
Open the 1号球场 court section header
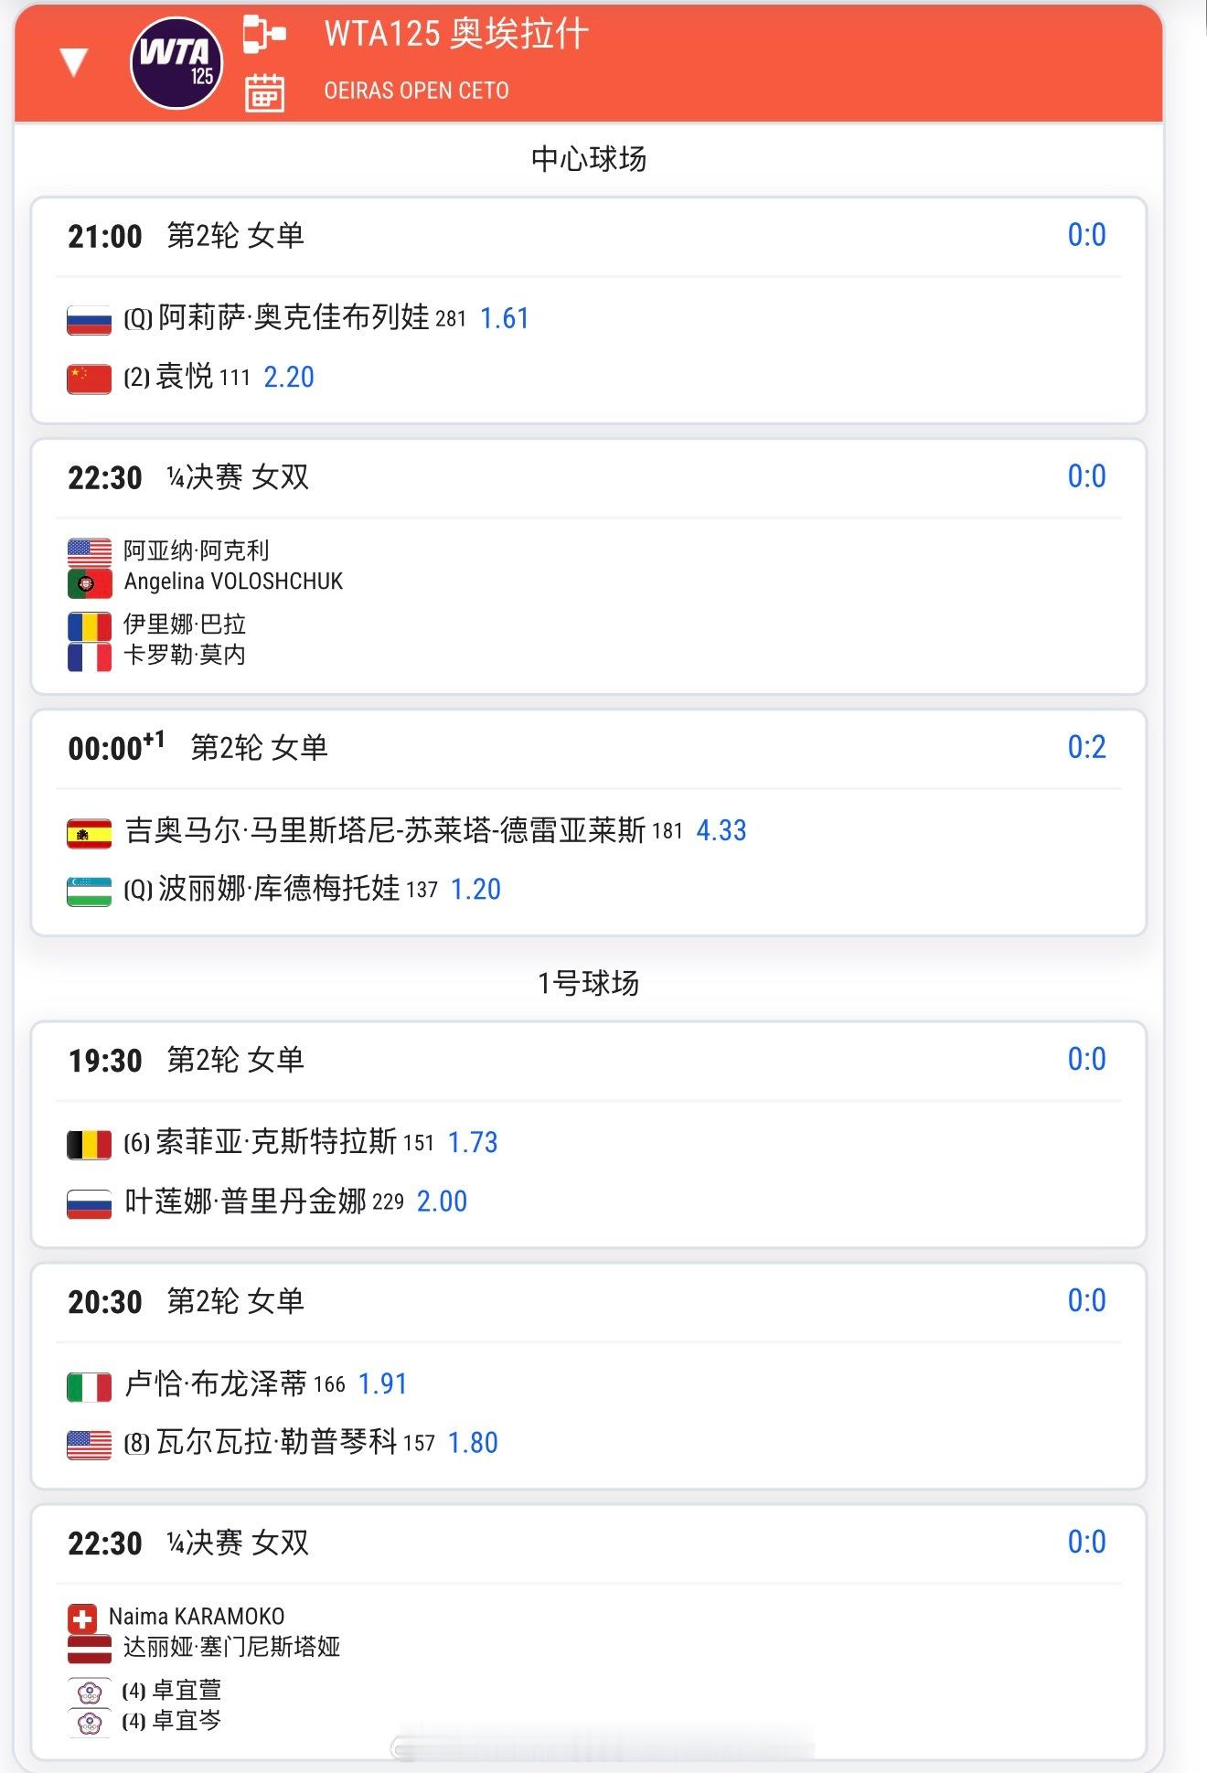589,984
